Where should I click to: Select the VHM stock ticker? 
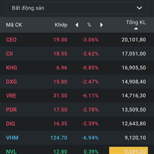pyautogui.click(x=12, y=138)
